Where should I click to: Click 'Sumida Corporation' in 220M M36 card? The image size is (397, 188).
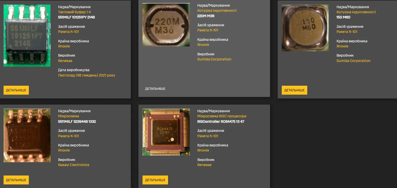214,59
